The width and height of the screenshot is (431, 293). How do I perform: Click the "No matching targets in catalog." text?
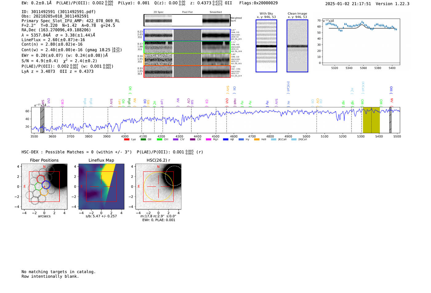(x=58, y=272)
